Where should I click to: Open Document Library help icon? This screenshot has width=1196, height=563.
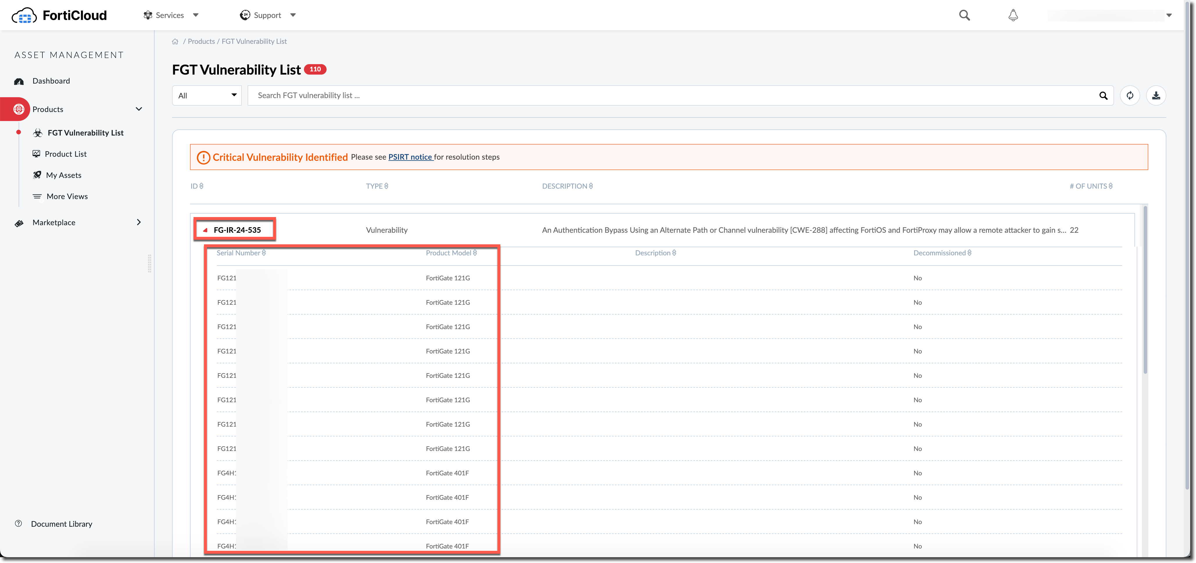pyautogui.click(x=19, y=524)
